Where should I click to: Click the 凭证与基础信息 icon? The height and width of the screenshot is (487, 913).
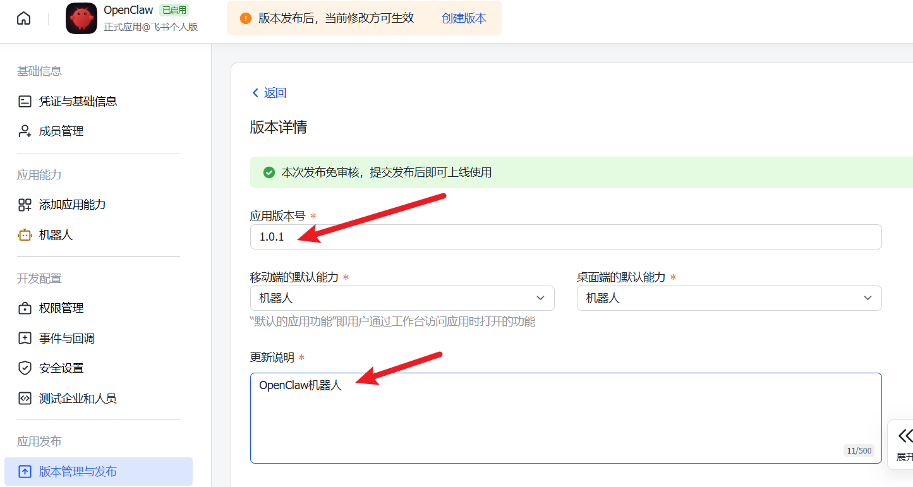pyautogui.click(x=25, y=101)
